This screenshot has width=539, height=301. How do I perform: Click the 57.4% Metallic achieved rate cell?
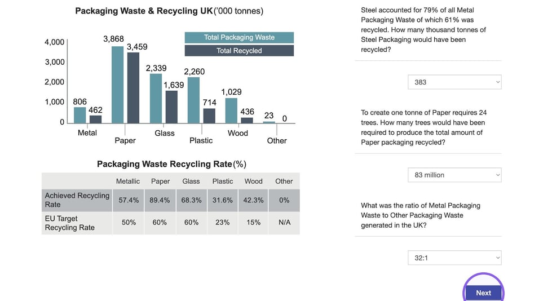tap(129, 200)
